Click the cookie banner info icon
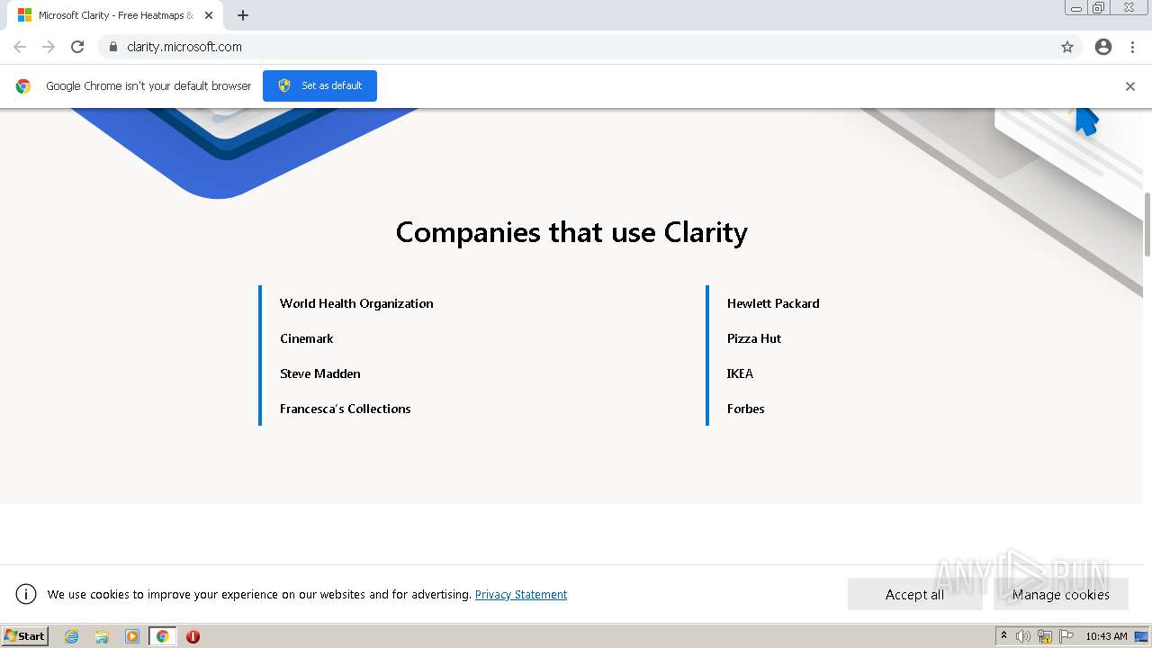Screen dimensions: 1152x648 [26, 594]
